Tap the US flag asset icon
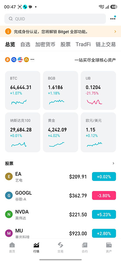 point(20,60)
